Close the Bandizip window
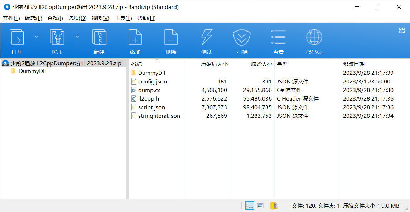 tap(399, 7)
